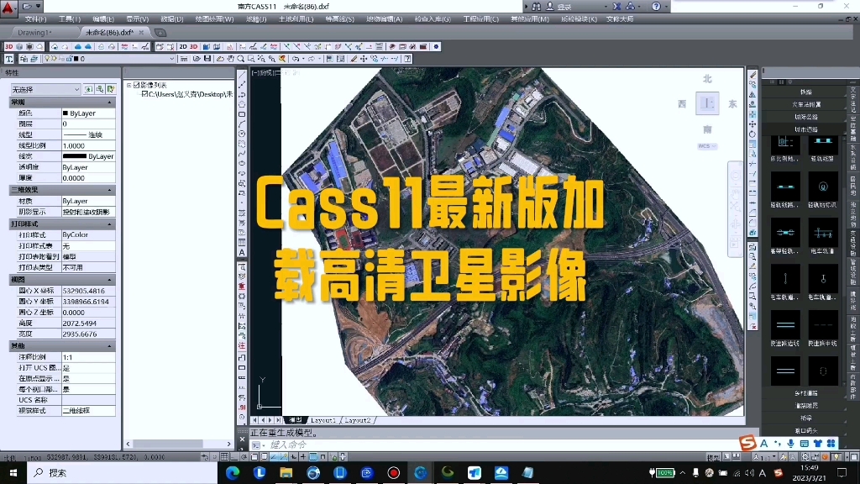Collapse the 打印样式 section
Viewport: 860px width, 484px height.
109,224
